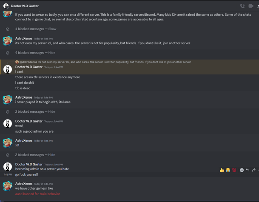Hide 2 blocked messages below "xD"
This screenshot has width=259, height=202.
click(x=51, y=155)
